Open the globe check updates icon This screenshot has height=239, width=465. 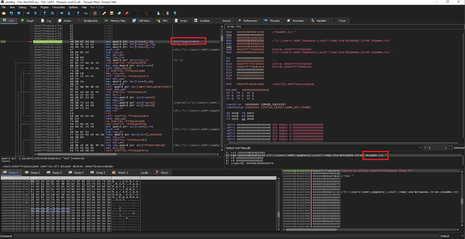pos(175,13)
